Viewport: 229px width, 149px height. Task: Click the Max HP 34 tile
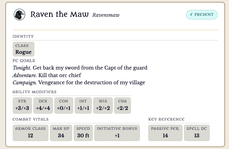click(x=61, y=133)
